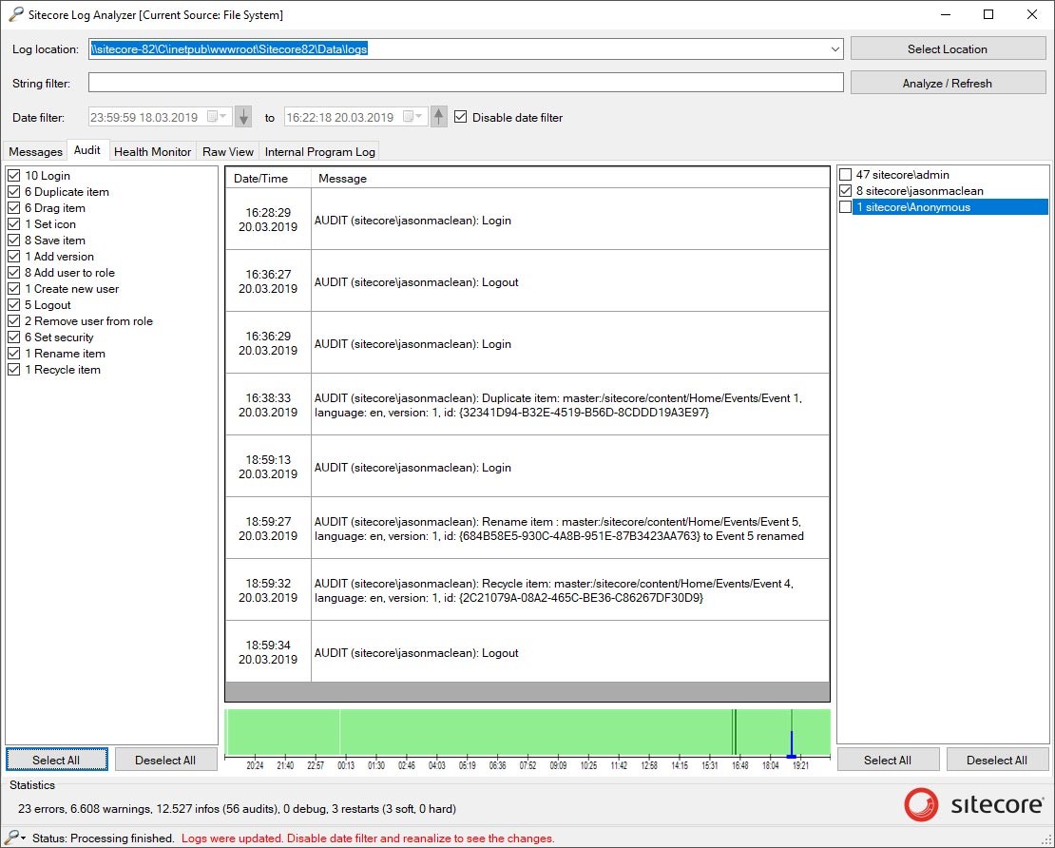Maximize the Log Analyzer window
The image size is (1055, 848).
[x=988, y=14]
